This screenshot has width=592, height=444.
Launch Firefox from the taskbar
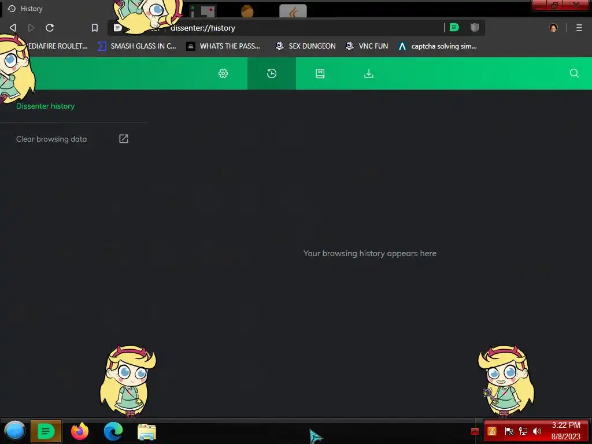tap(80, 431)
